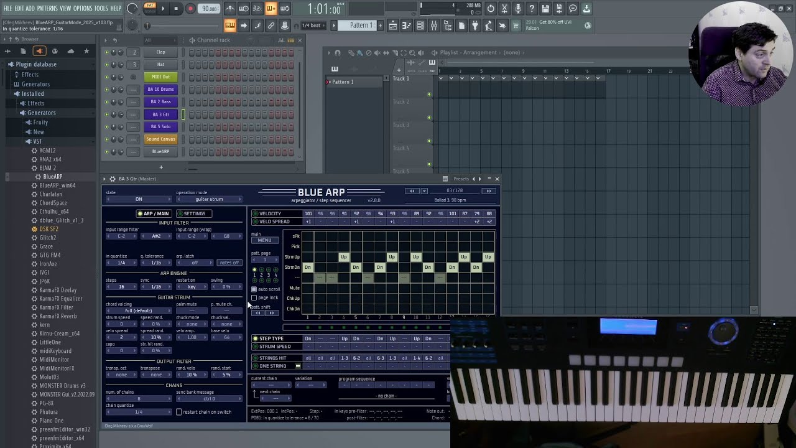Open the FILE menu
Image resolution: width=796 pixels, height=448 pixels.
7,8
